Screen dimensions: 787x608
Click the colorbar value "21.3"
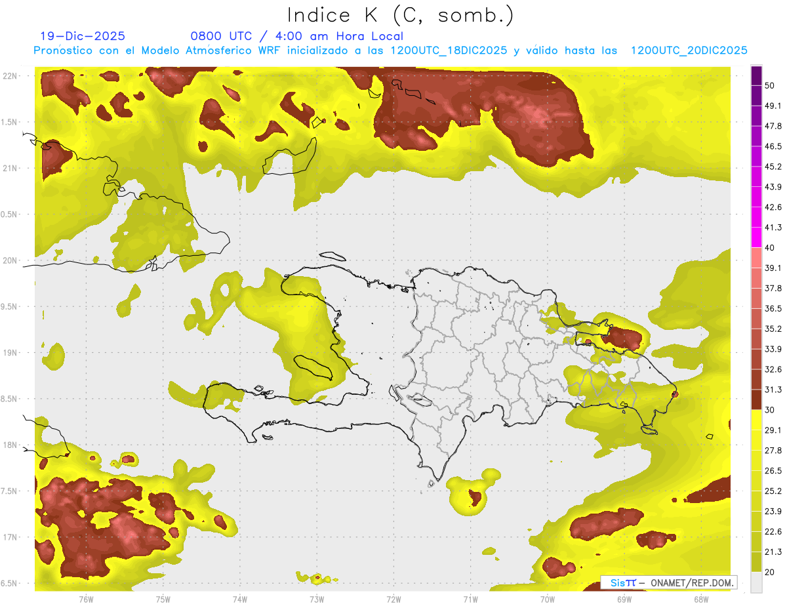click(x=774, y=552)
